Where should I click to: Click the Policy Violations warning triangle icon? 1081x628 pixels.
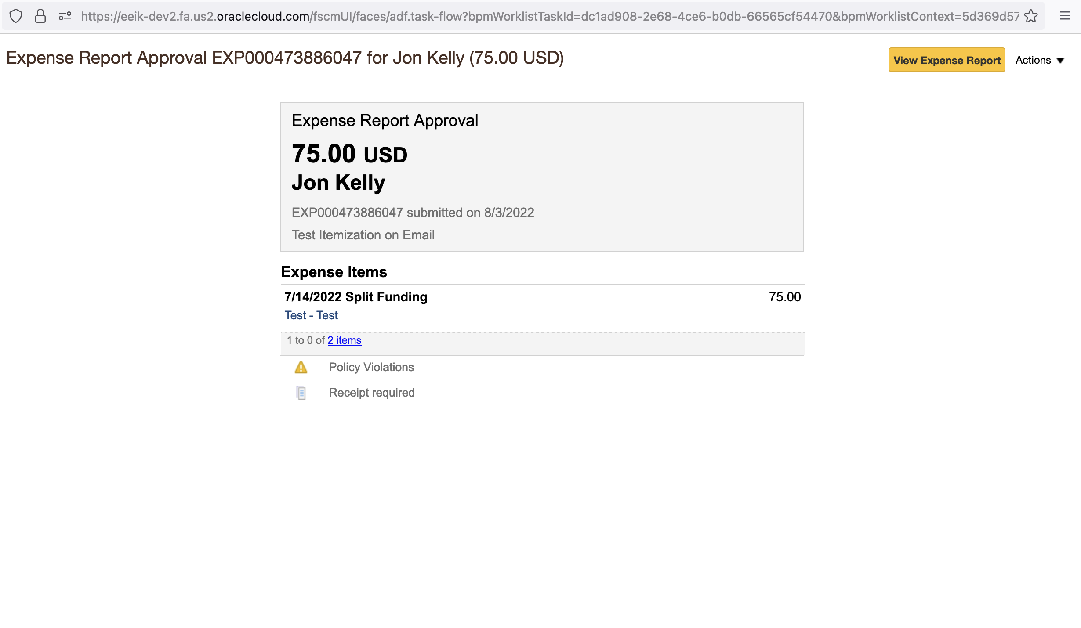point(301,368)
